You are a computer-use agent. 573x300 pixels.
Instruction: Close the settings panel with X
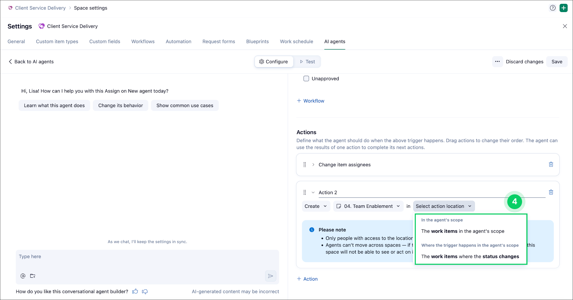pos(565,26)
